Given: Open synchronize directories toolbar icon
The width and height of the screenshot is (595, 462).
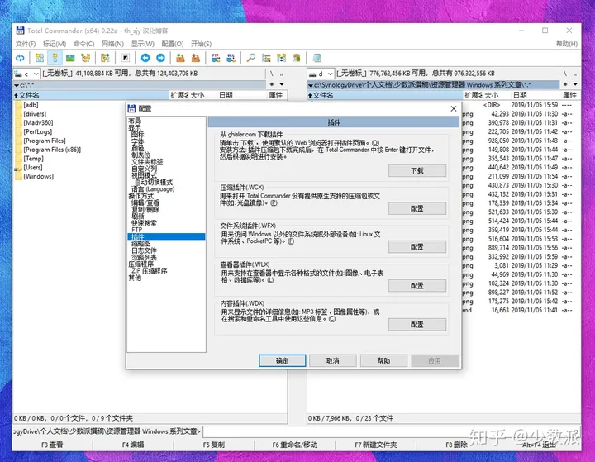Looking at the screenshot, I should [282, 58].
